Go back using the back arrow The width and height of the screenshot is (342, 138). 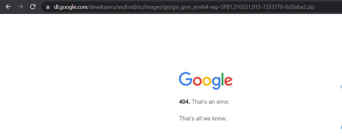[x=8, y=7]
